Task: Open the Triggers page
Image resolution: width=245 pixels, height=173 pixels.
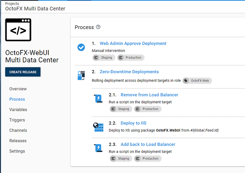Action: [x=17, y=120]
